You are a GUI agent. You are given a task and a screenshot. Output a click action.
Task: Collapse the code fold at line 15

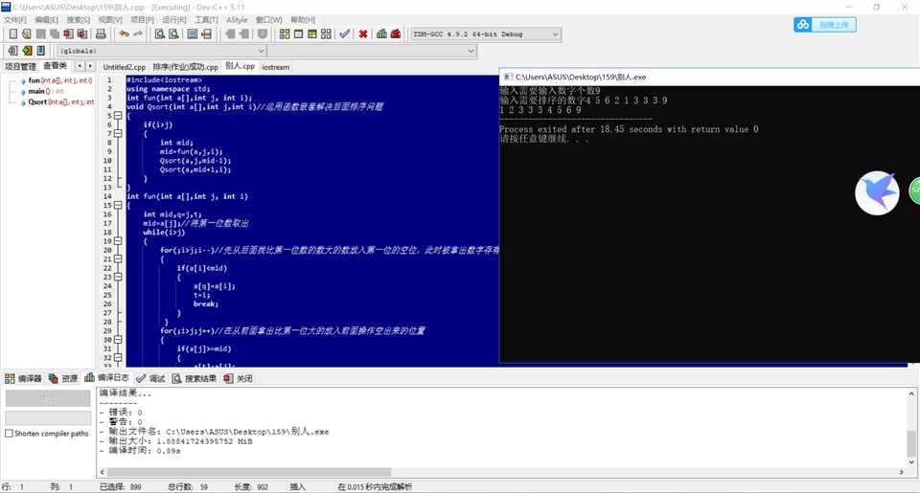click(x=118, y=205)
